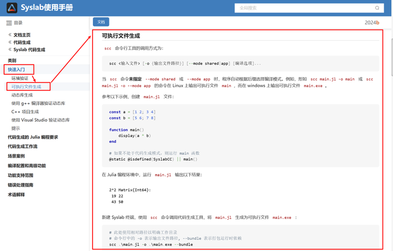
Task: Open 使用 Visual Studio 验证动态库 page
Action: [40, 120]
